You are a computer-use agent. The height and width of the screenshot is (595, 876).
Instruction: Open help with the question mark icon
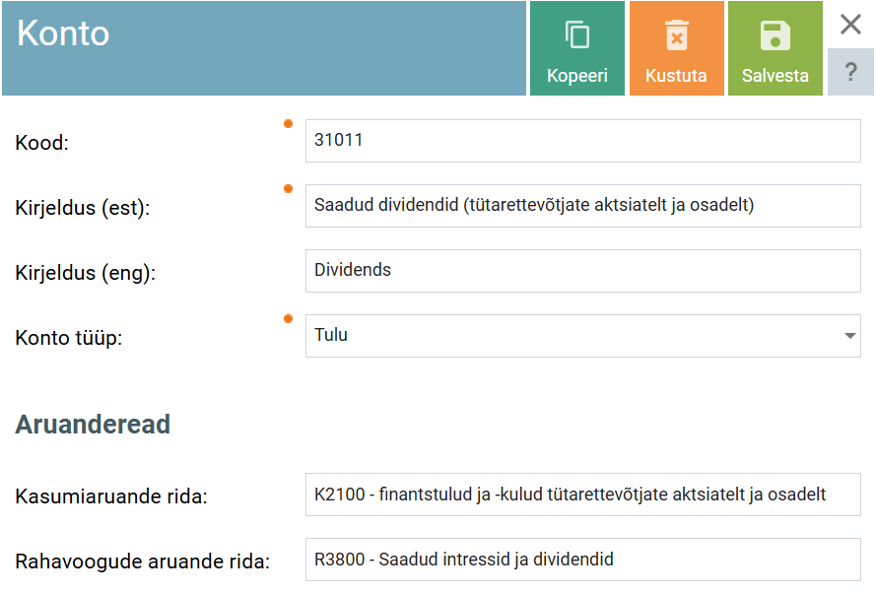851,73
